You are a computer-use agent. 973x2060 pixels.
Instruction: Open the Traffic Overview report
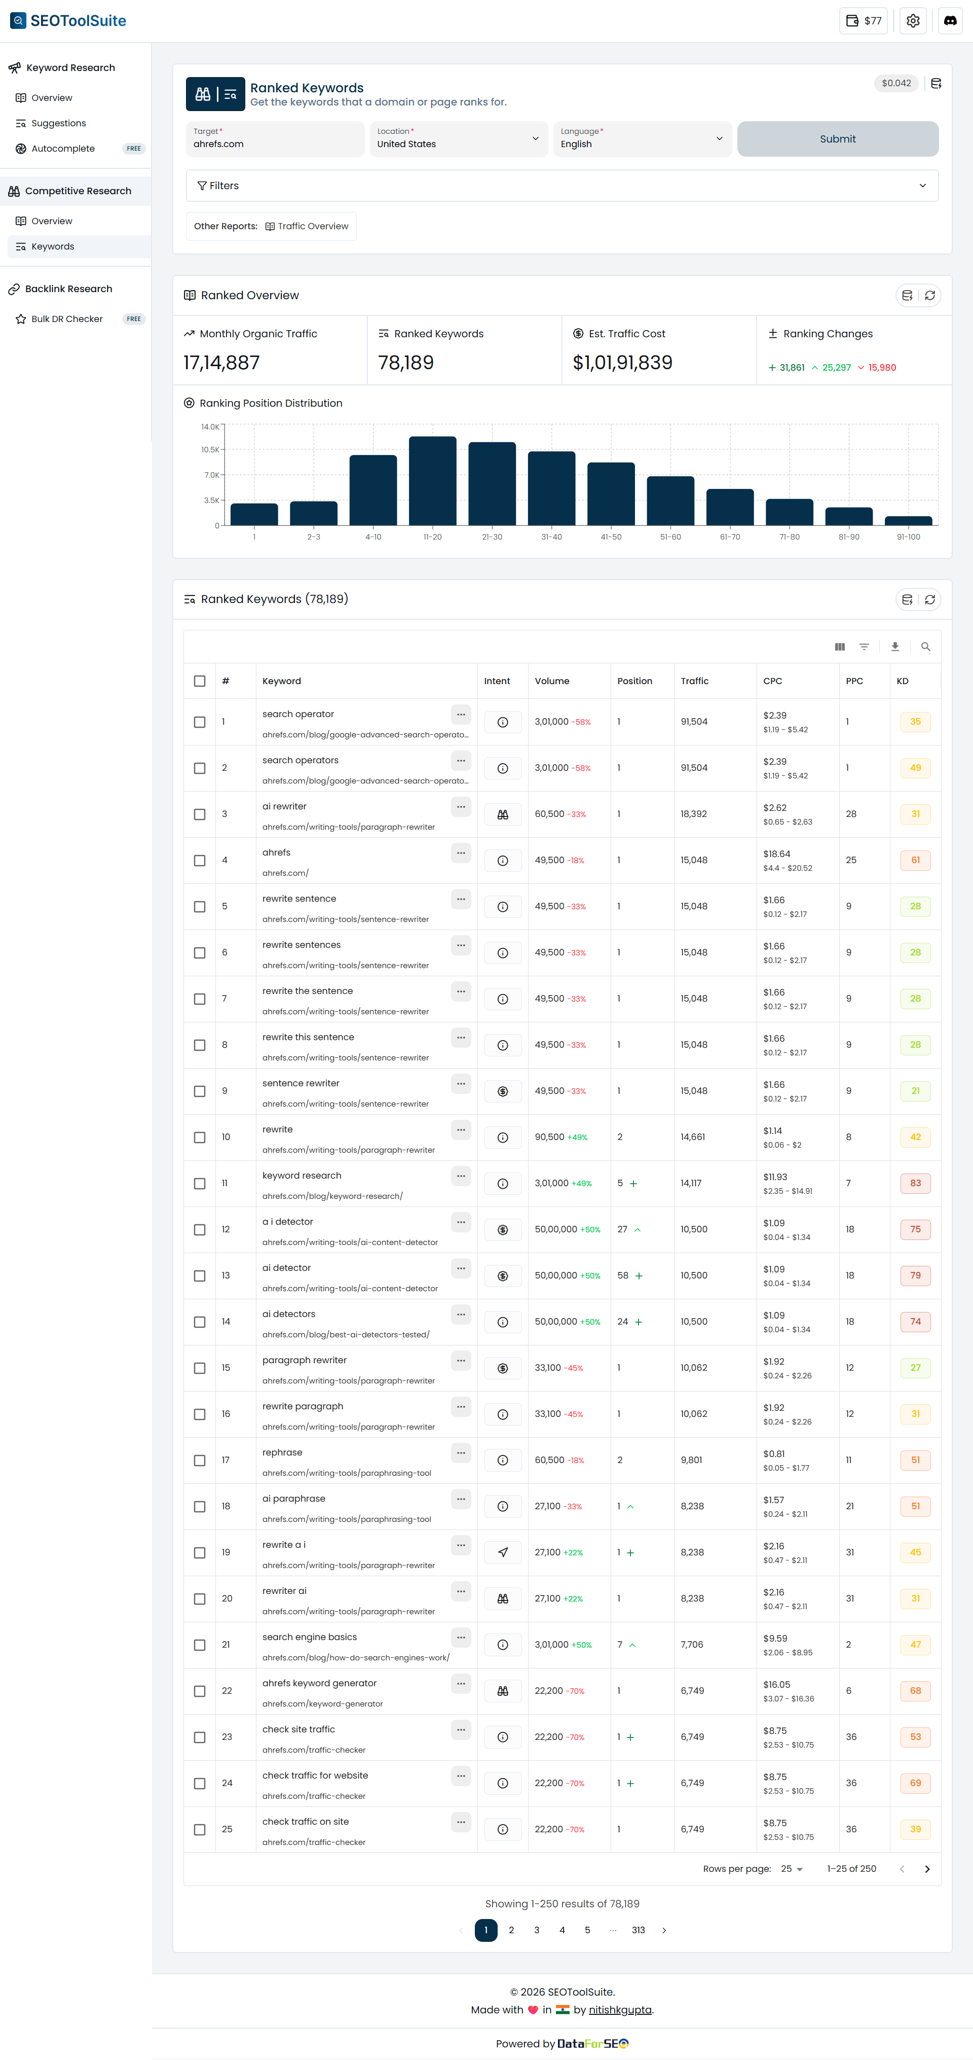(x=307, y=226)
